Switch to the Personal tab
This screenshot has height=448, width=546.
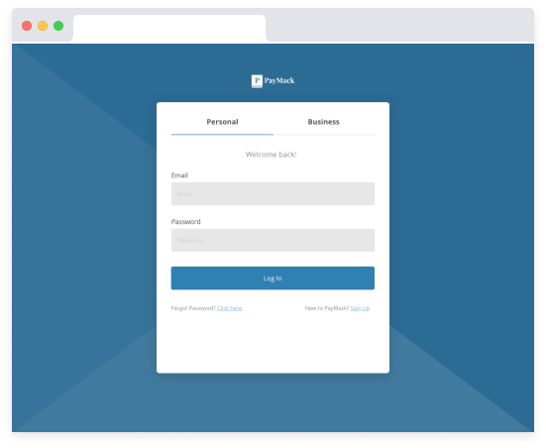(x=222, y=122)
